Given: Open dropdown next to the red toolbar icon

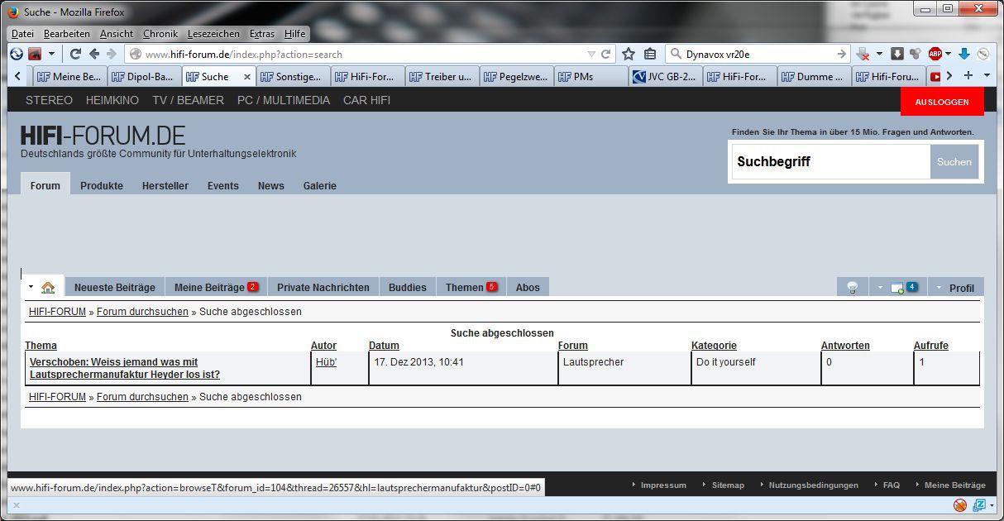Looking at the screenshot, I should point(51,54).
